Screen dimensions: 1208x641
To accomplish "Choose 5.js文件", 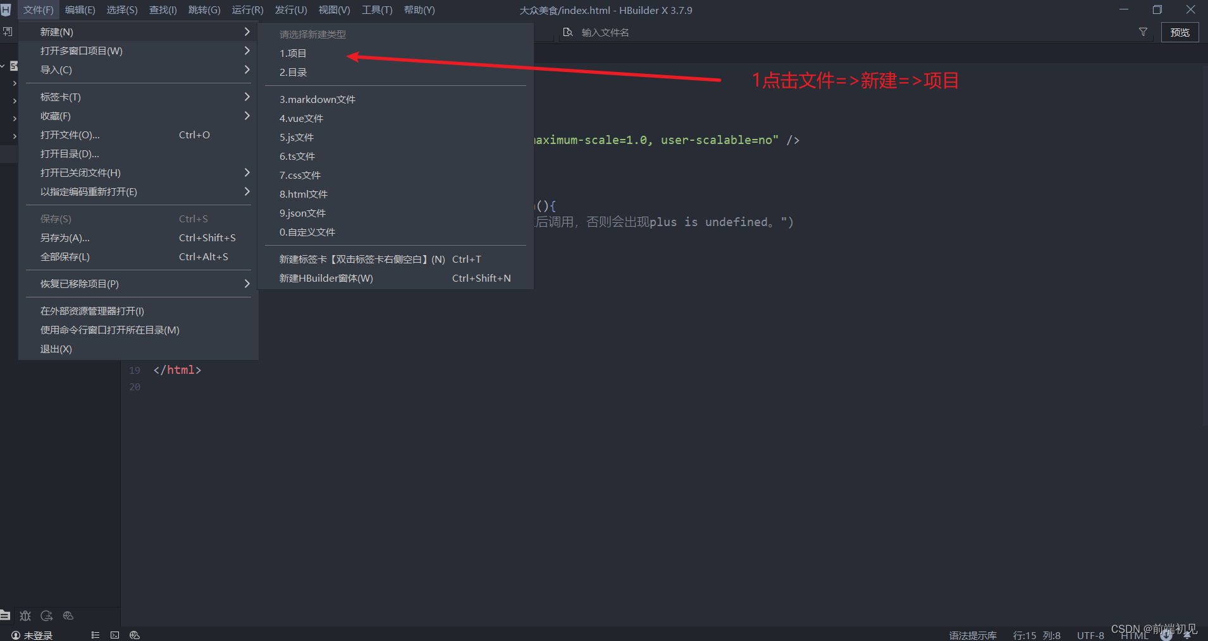I will click(x=397, y=138).
